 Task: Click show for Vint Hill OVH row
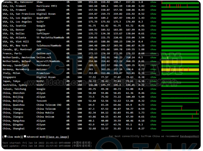[153, 42]
